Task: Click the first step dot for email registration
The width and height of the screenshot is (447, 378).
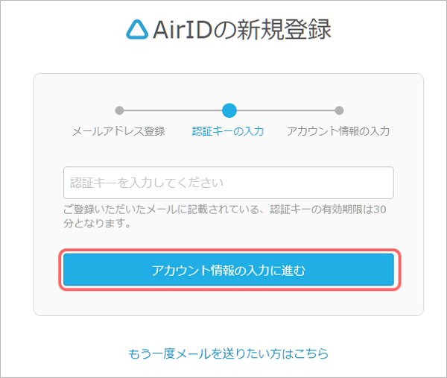Action: (x=119, y=110)
